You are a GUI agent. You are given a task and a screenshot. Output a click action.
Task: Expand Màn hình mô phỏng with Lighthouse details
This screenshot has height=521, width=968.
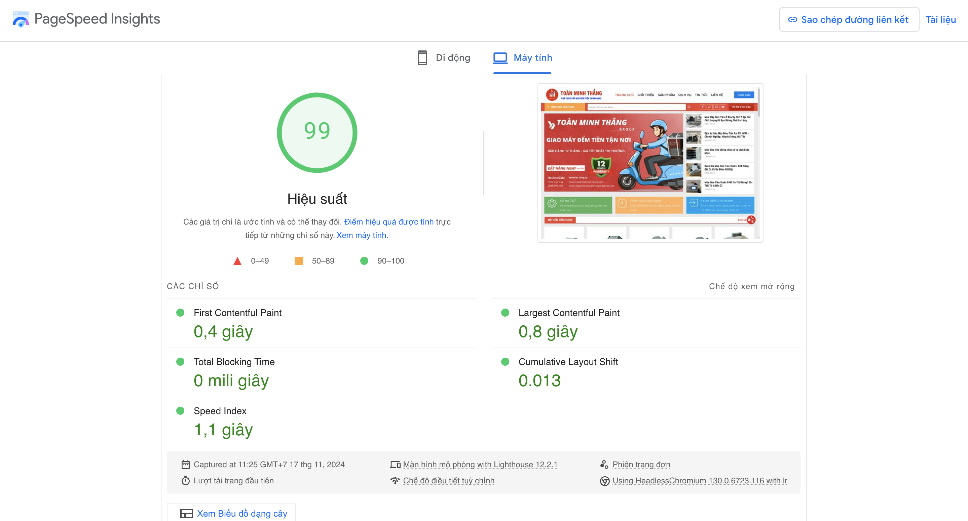point(480,465)
